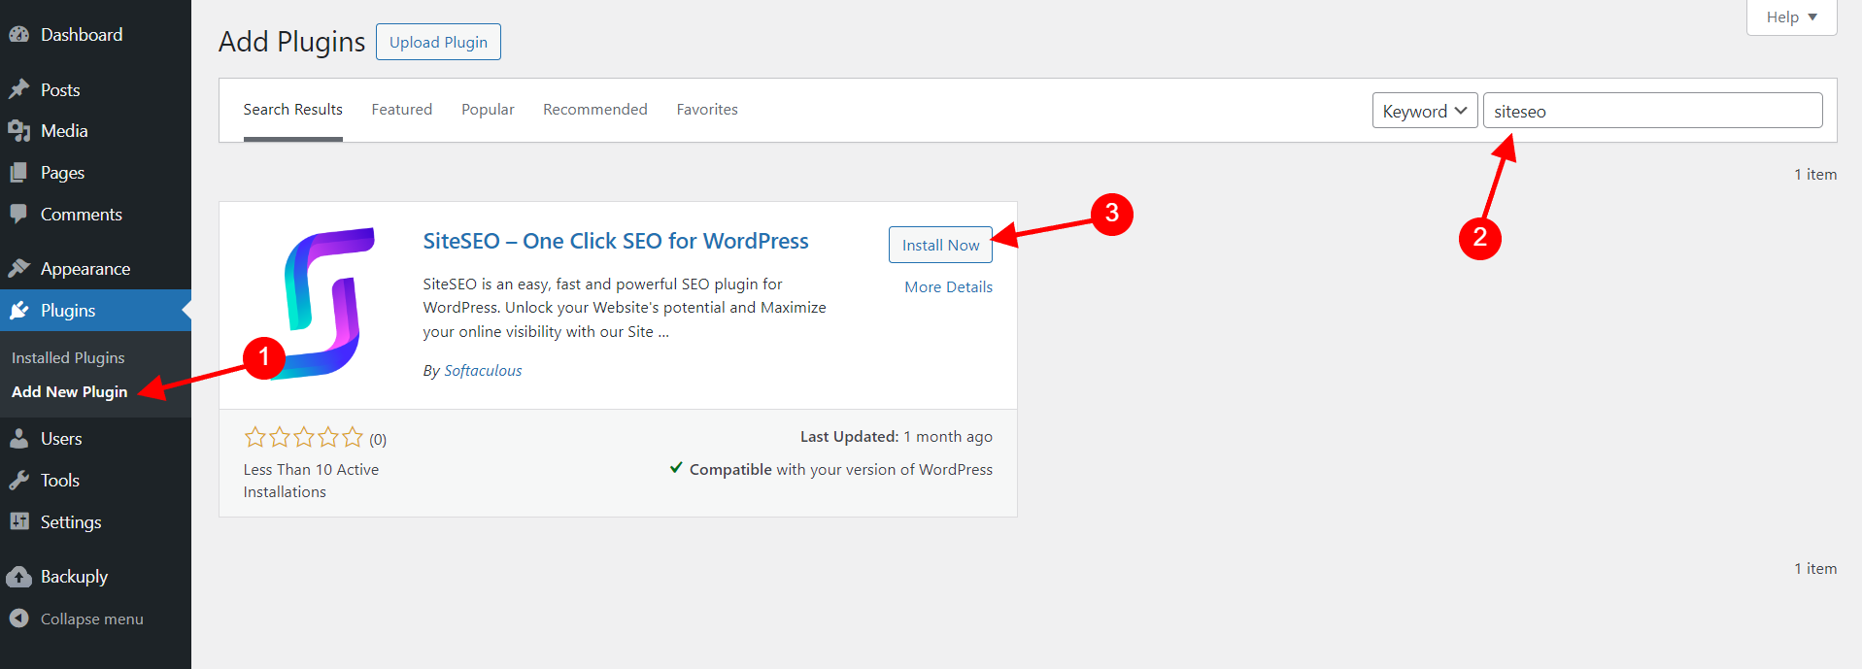The image size is (1862, 669).
Task: Open the Media menu label
Action: point(64,131)
